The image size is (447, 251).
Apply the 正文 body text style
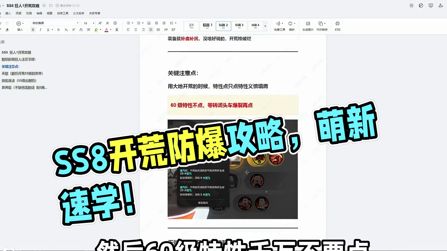[x=191, y=26]
